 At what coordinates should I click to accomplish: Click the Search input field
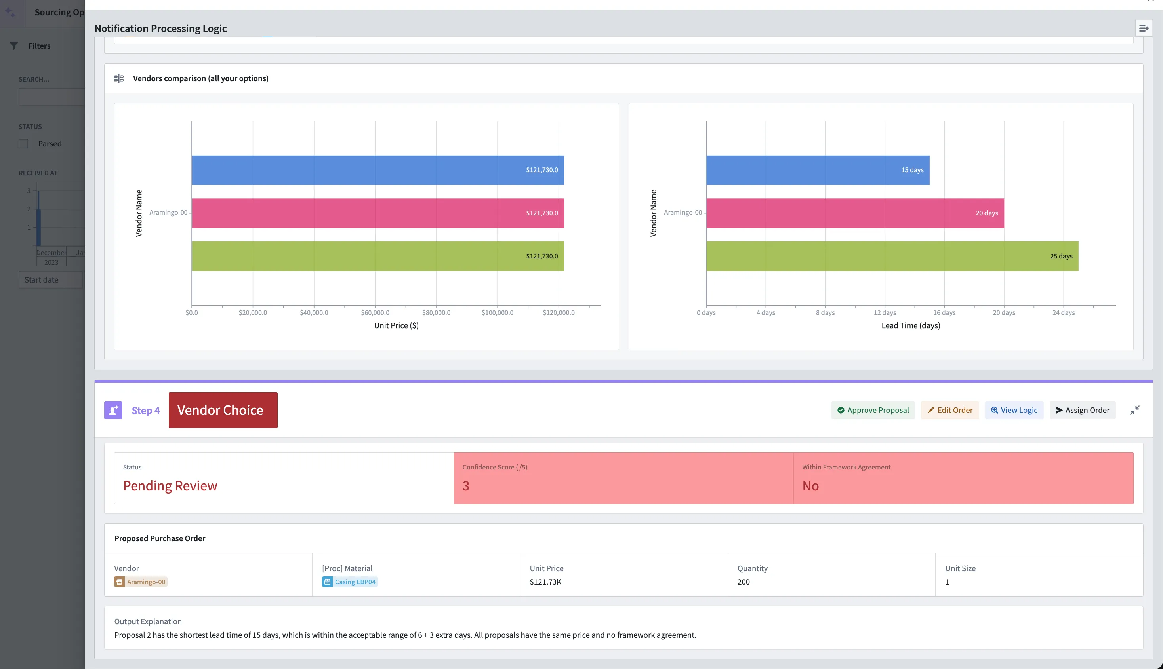point(51,97)
